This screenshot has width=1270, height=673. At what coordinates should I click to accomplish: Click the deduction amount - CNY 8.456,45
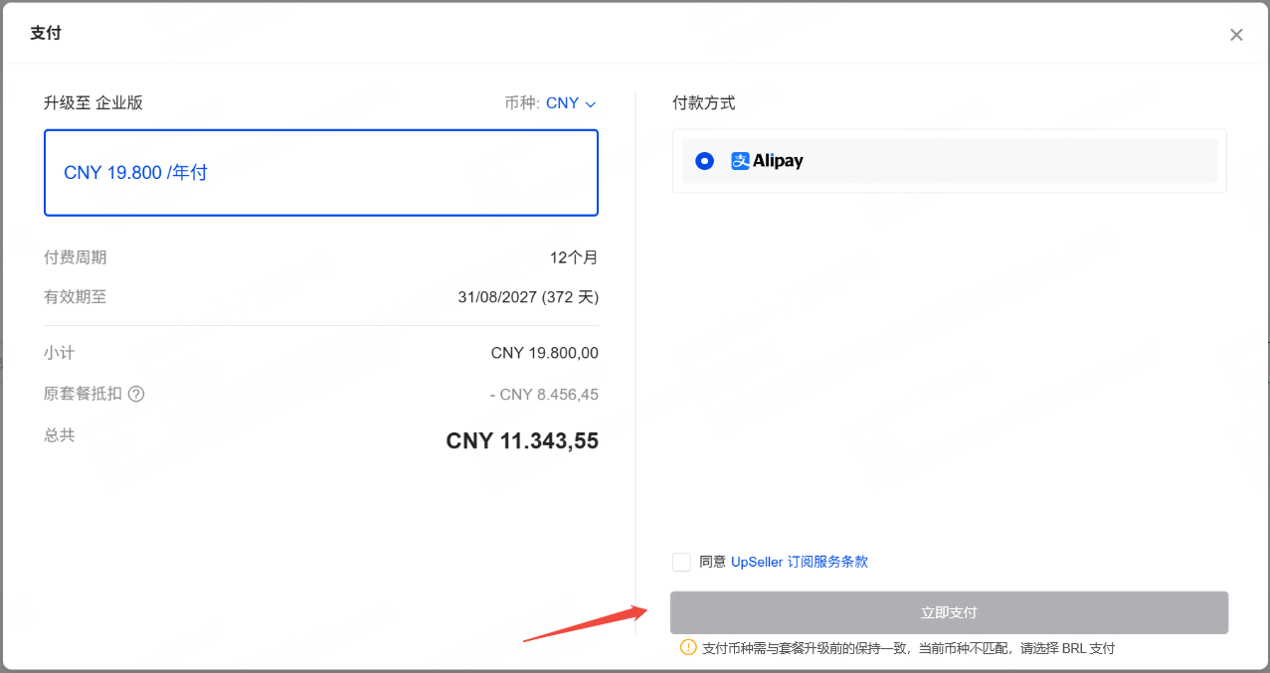[x=544, y=395]
